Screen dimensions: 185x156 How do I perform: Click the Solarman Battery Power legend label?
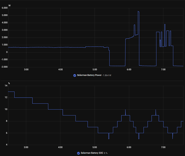point(89,75)
